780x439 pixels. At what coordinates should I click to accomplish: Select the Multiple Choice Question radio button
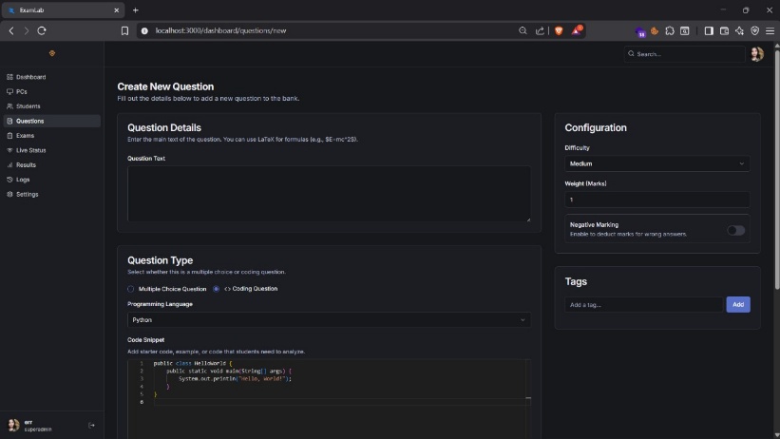pyautogui.click(x=131, y=289)
